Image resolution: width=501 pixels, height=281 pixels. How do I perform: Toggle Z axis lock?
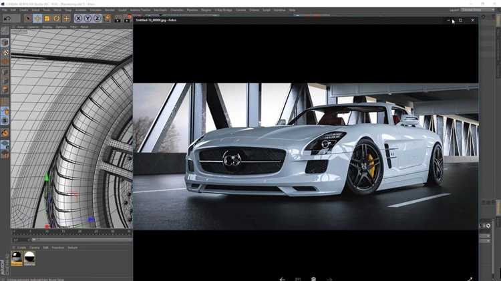97,19
